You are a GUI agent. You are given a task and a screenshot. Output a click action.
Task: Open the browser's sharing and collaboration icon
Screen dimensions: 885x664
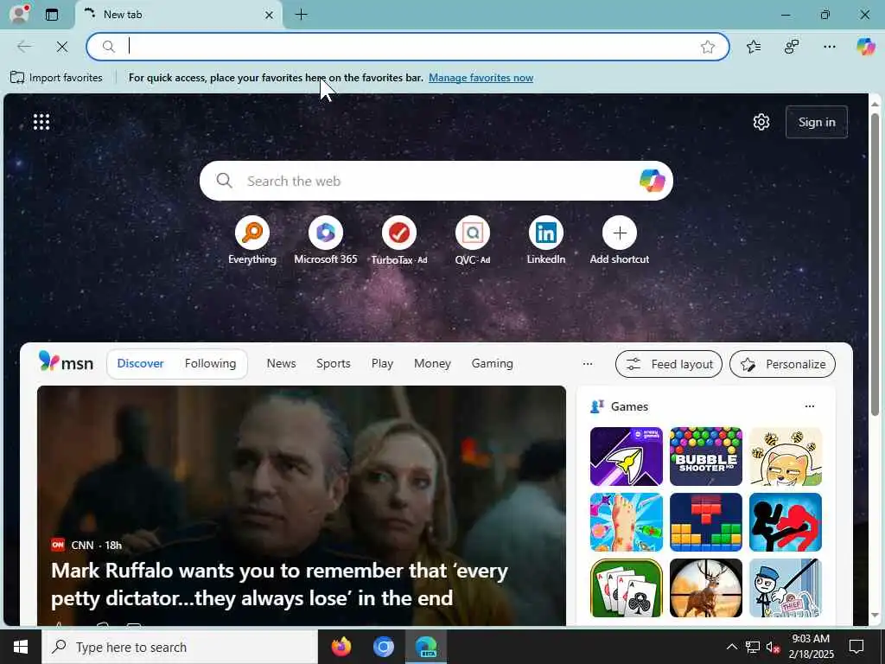[x=792, y=47]
